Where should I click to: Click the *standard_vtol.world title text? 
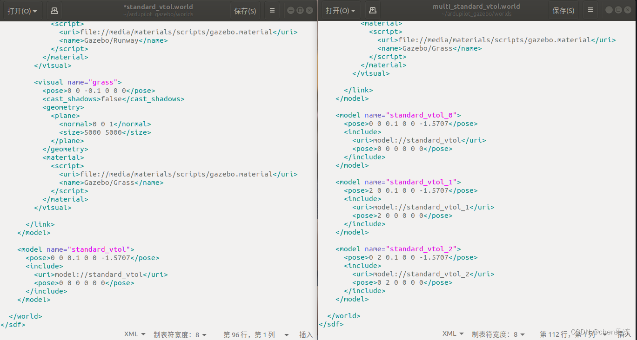[158, 7]
